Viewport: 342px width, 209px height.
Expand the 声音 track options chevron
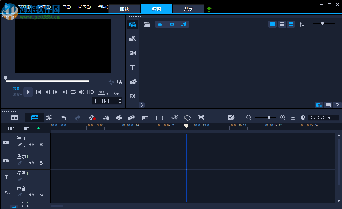[x=42, y=195]
